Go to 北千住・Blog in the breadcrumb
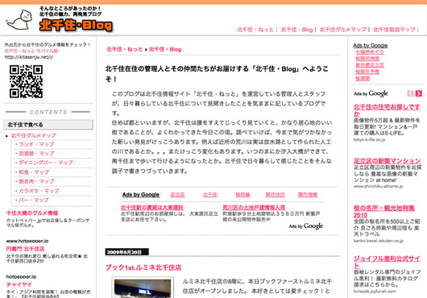Screen dimensions: 427x298 [165, 49]
